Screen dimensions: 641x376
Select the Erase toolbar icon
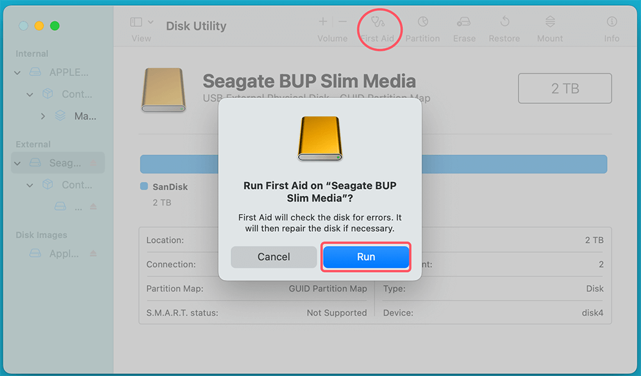463,22
